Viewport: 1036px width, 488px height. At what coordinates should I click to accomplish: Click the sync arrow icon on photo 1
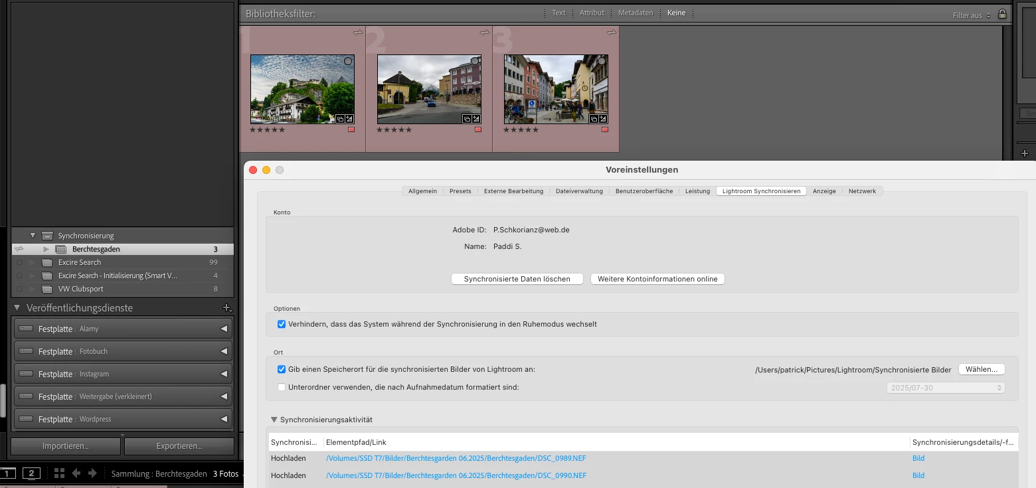tap(358, 33)
